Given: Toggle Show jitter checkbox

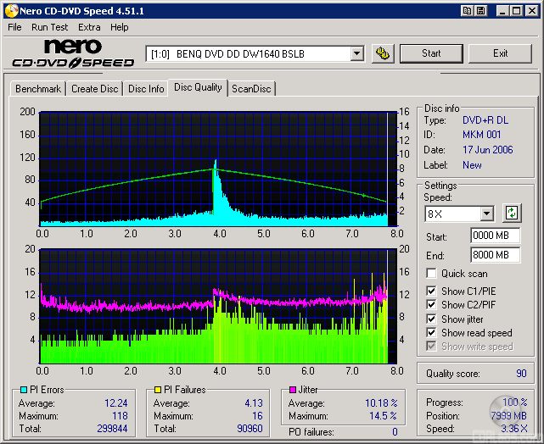Looking at the screenshot, I should point(432,319).
